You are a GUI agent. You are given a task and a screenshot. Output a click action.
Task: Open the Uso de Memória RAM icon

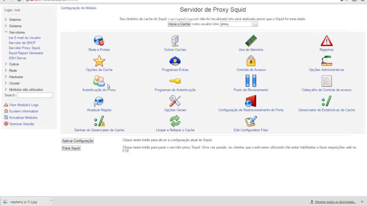[x=251, y=41]
